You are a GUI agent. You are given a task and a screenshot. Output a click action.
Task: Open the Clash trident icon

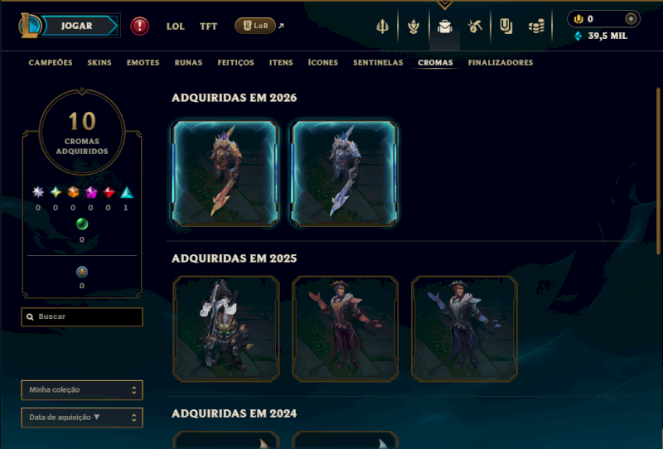pos(382,27)
